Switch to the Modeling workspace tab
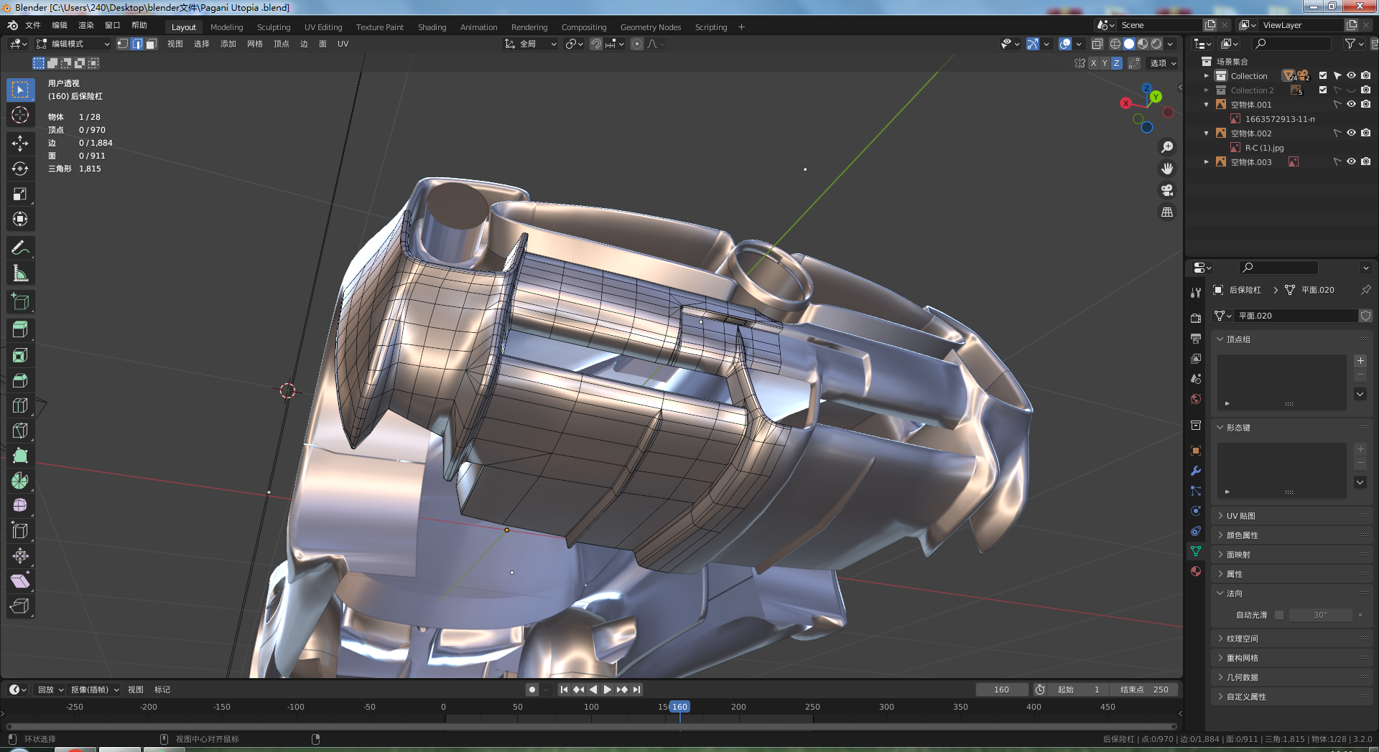The width and height of the screenshot is (1379, 752). tap(226, 27)
